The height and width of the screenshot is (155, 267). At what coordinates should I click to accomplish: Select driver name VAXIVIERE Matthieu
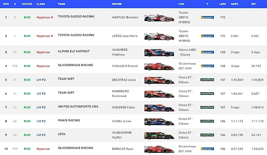pos(120,52)
